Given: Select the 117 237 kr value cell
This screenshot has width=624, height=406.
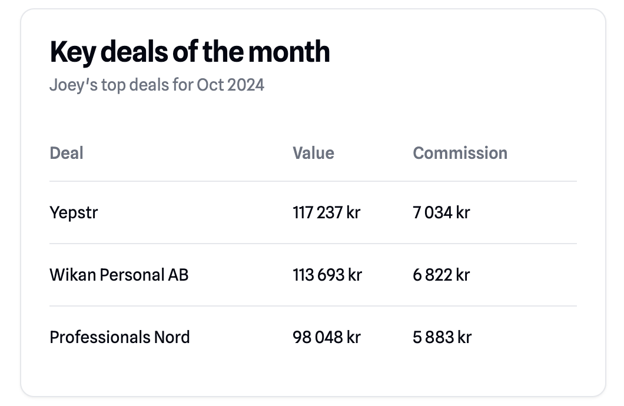Looking at the screenshot, I should [x=326, y=212].
